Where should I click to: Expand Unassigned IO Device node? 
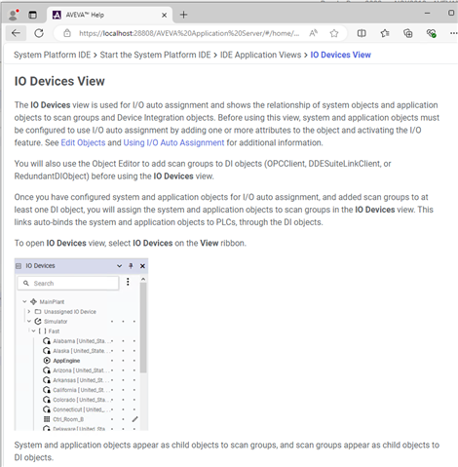[29, 311]
